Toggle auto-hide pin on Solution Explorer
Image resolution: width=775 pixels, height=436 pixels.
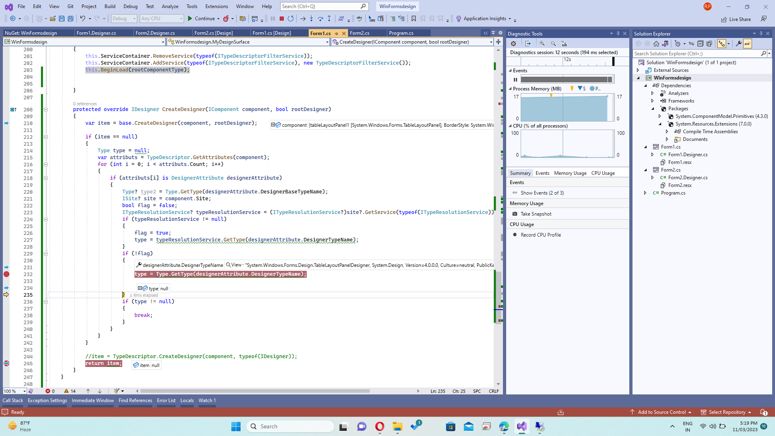[x=761, y=34]
